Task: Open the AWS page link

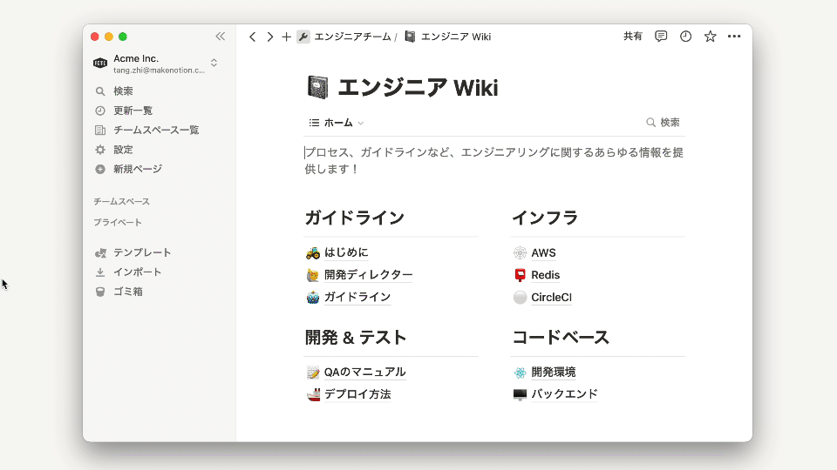Action: [x=543, y=253]
